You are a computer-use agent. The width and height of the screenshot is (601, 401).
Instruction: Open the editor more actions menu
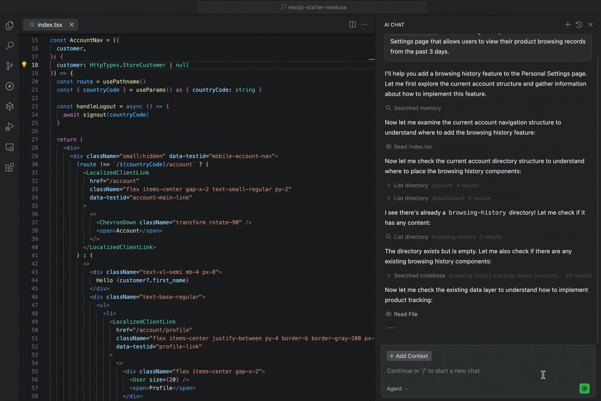[x=364, y=25]
